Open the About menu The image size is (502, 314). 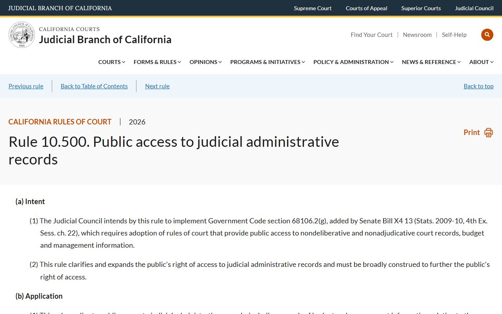click(482, 62)
